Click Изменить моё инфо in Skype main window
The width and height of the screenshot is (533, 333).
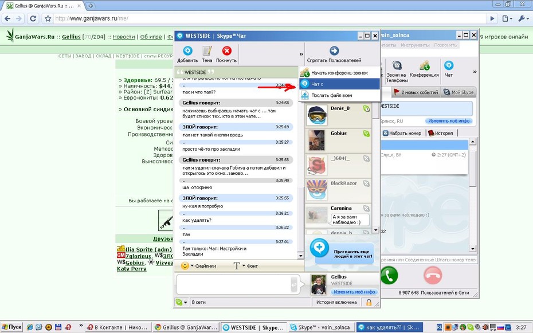pyautogui.click(x=449, y=120)
